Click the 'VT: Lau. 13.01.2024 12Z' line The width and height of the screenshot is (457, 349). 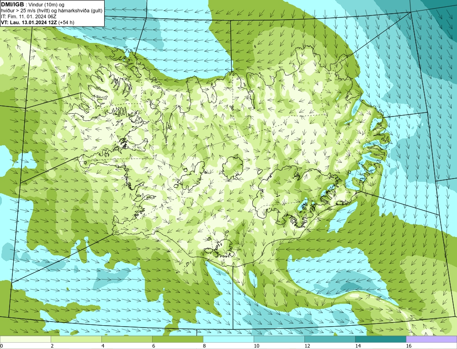coord(37,22)
